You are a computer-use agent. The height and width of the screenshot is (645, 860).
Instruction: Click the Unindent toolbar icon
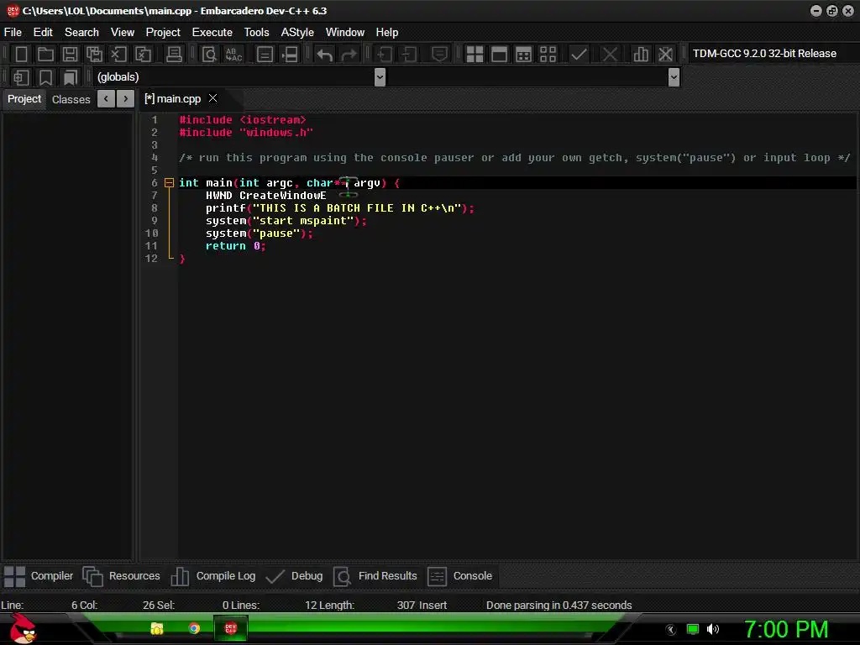point(409,55)
